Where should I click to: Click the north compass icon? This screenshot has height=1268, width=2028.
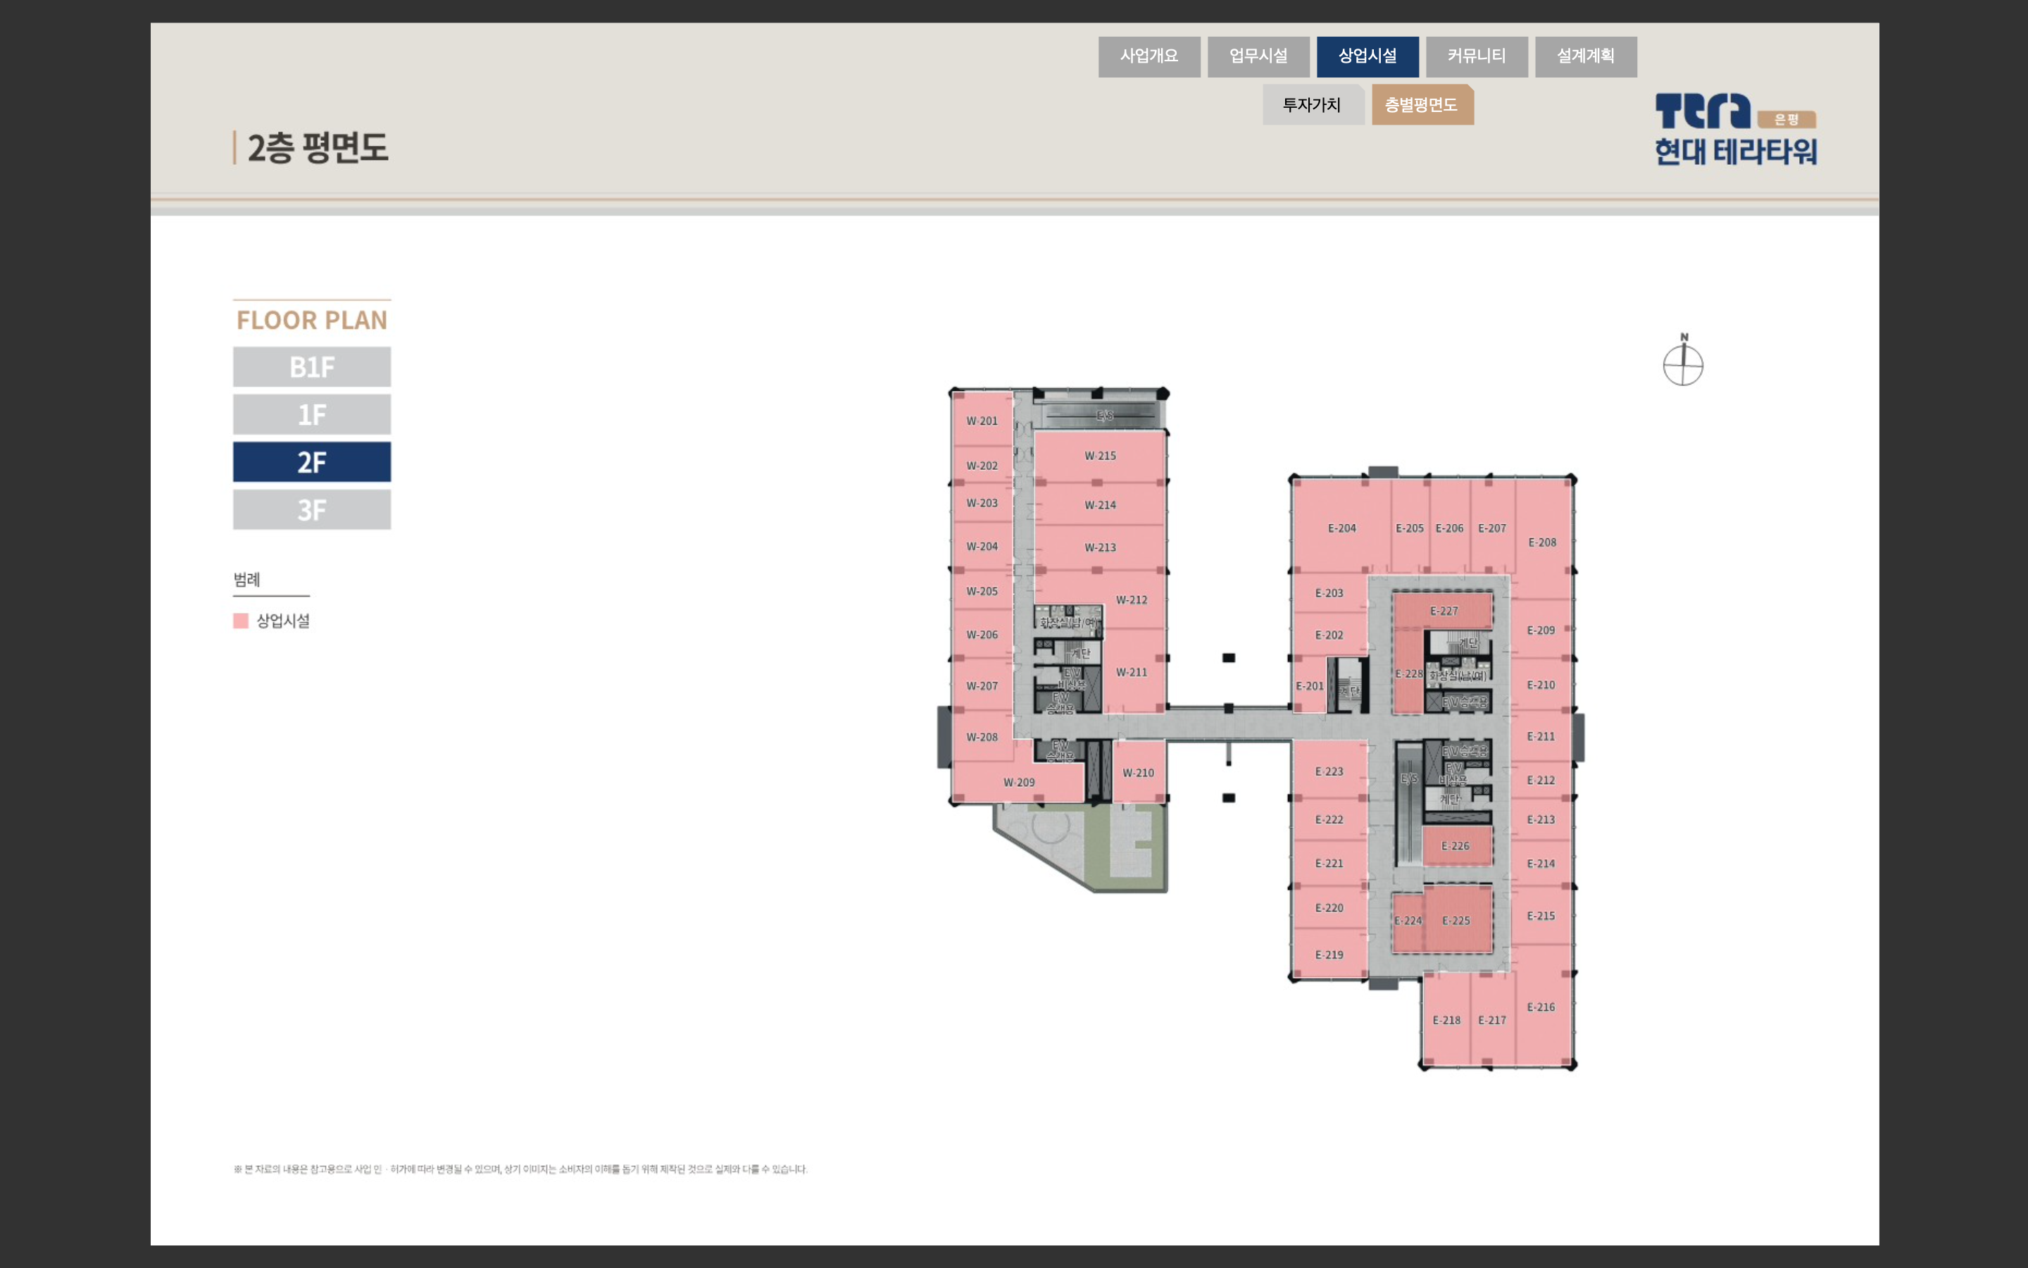[x=1683, y=364]
